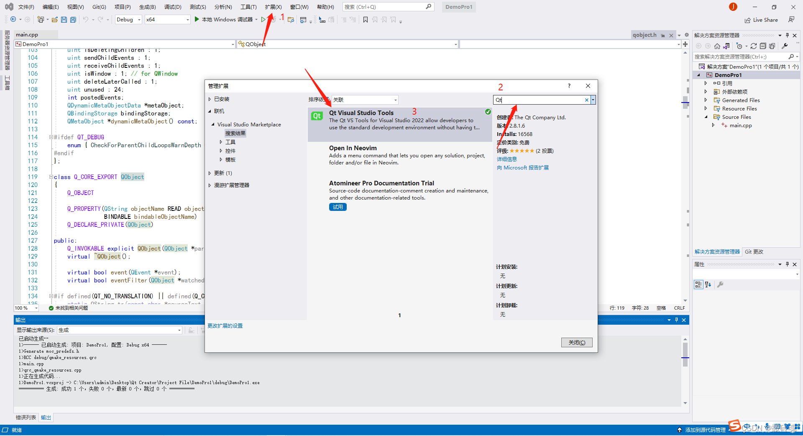Image resolution: width=803 pixels, height=436 pixels.
Task: Click the Open File folder icon
Action: point(55,20)
